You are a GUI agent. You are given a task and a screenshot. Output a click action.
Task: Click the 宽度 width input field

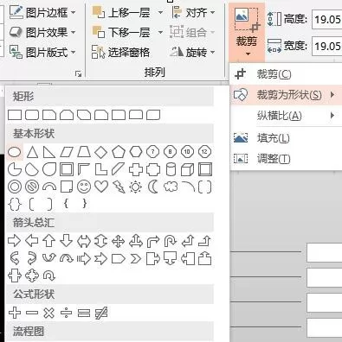[x=327, y=46]
